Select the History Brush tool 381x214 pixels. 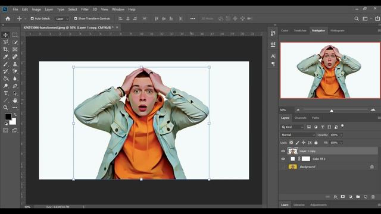[x=5, y=71]
